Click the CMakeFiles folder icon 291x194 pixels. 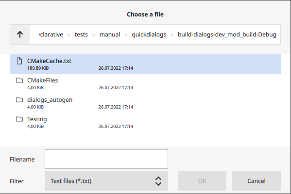(x=19, y=80)
